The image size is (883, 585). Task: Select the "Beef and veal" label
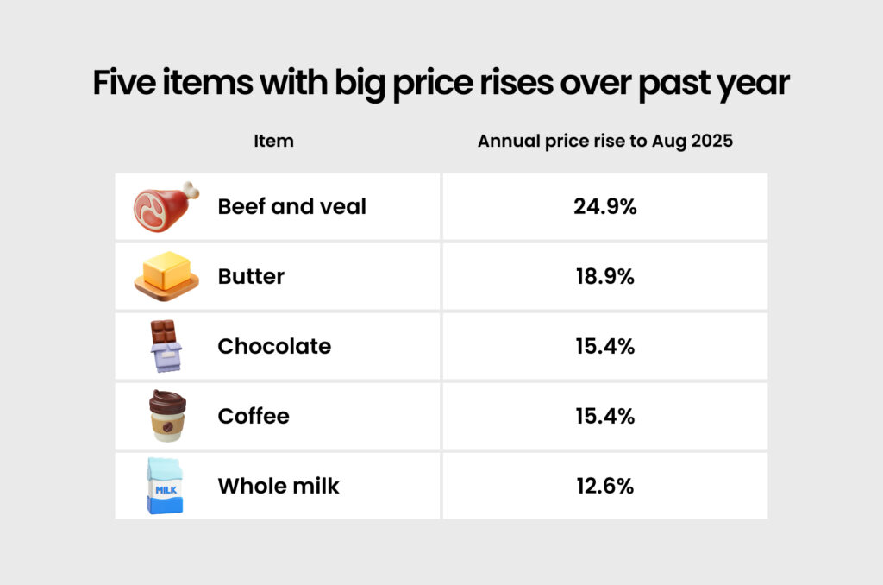[291, 207]
